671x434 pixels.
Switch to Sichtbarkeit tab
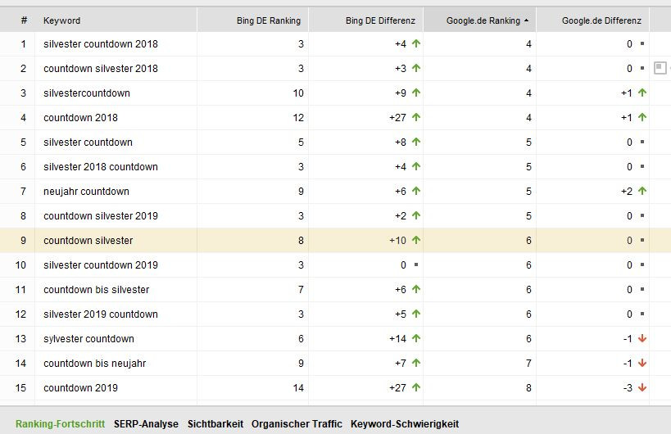tap(215, 423)
